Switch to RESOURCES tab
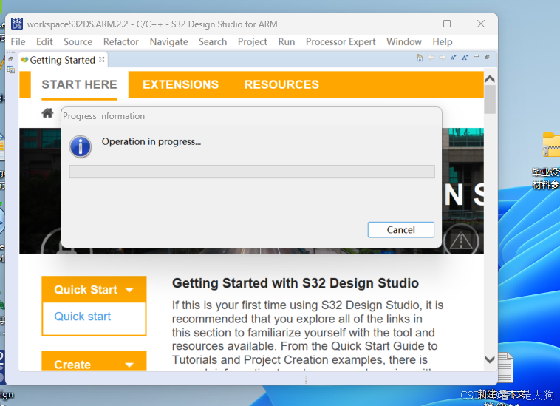This screenshot has height=406, width=560. tap(281, 84)
